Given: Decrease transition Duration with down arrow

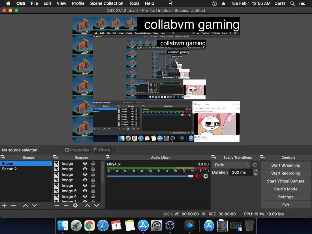Looking at the screenshot, I should coord(256,174).
